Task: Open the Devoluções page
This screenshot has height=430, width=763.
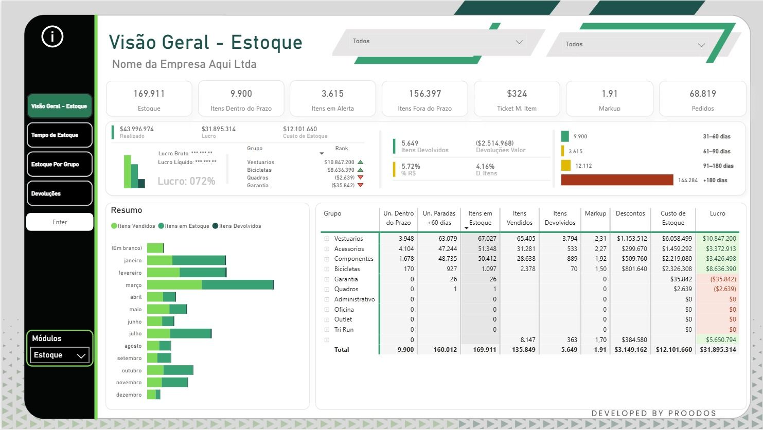Action: tap(59, 193)
